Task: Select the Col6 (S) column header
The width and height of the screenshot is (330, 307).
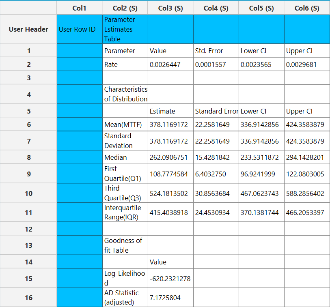Action: [x=307, y=8]
